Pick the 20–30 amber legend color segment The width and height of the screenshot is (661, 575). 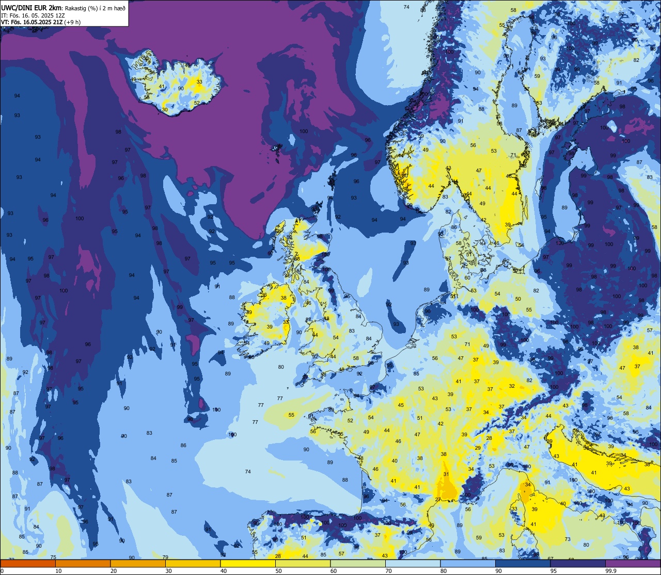[x=138, y=563]
